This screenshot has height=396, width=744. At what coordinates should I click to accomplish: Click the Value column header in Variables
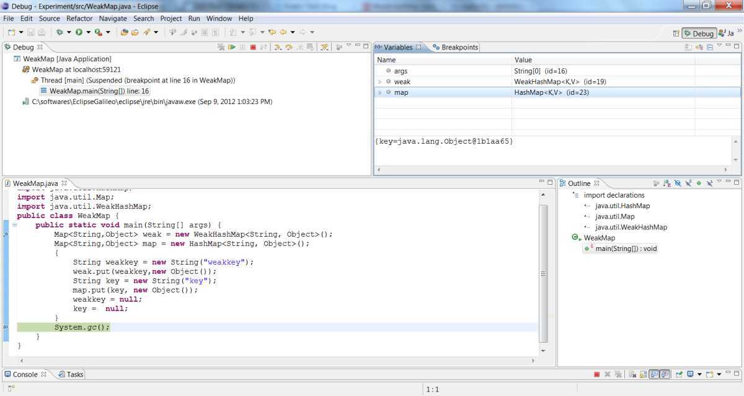tap(603, 60)
